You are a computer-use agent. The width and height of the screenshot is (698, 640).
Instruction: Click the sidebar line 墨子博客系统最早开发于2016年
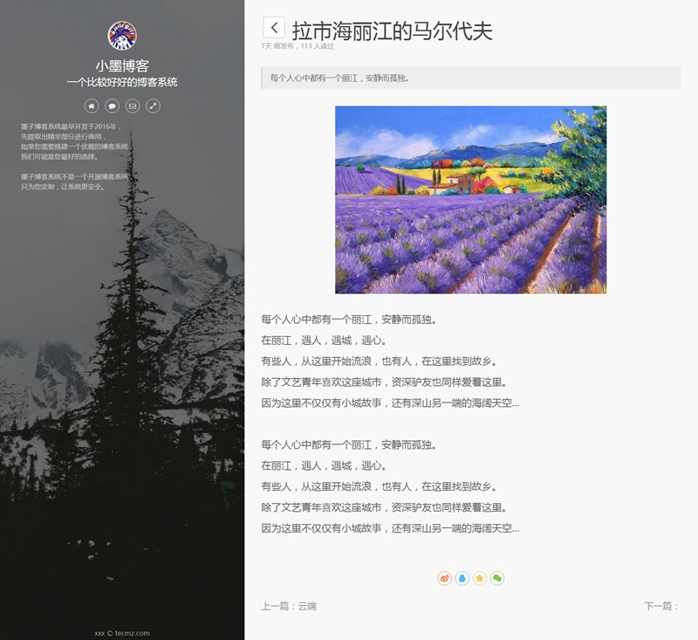click(71, 127)
